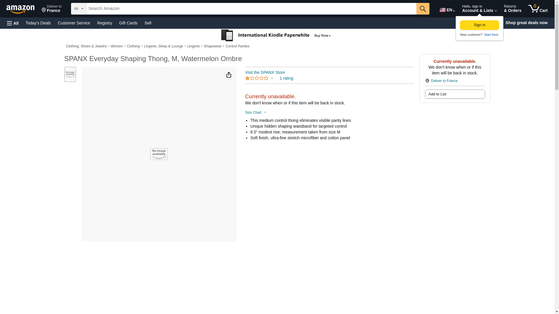The height and width of the screenshot is (314, 559).
Task: Visit the SPANX Store link
Action: point(265,72)
